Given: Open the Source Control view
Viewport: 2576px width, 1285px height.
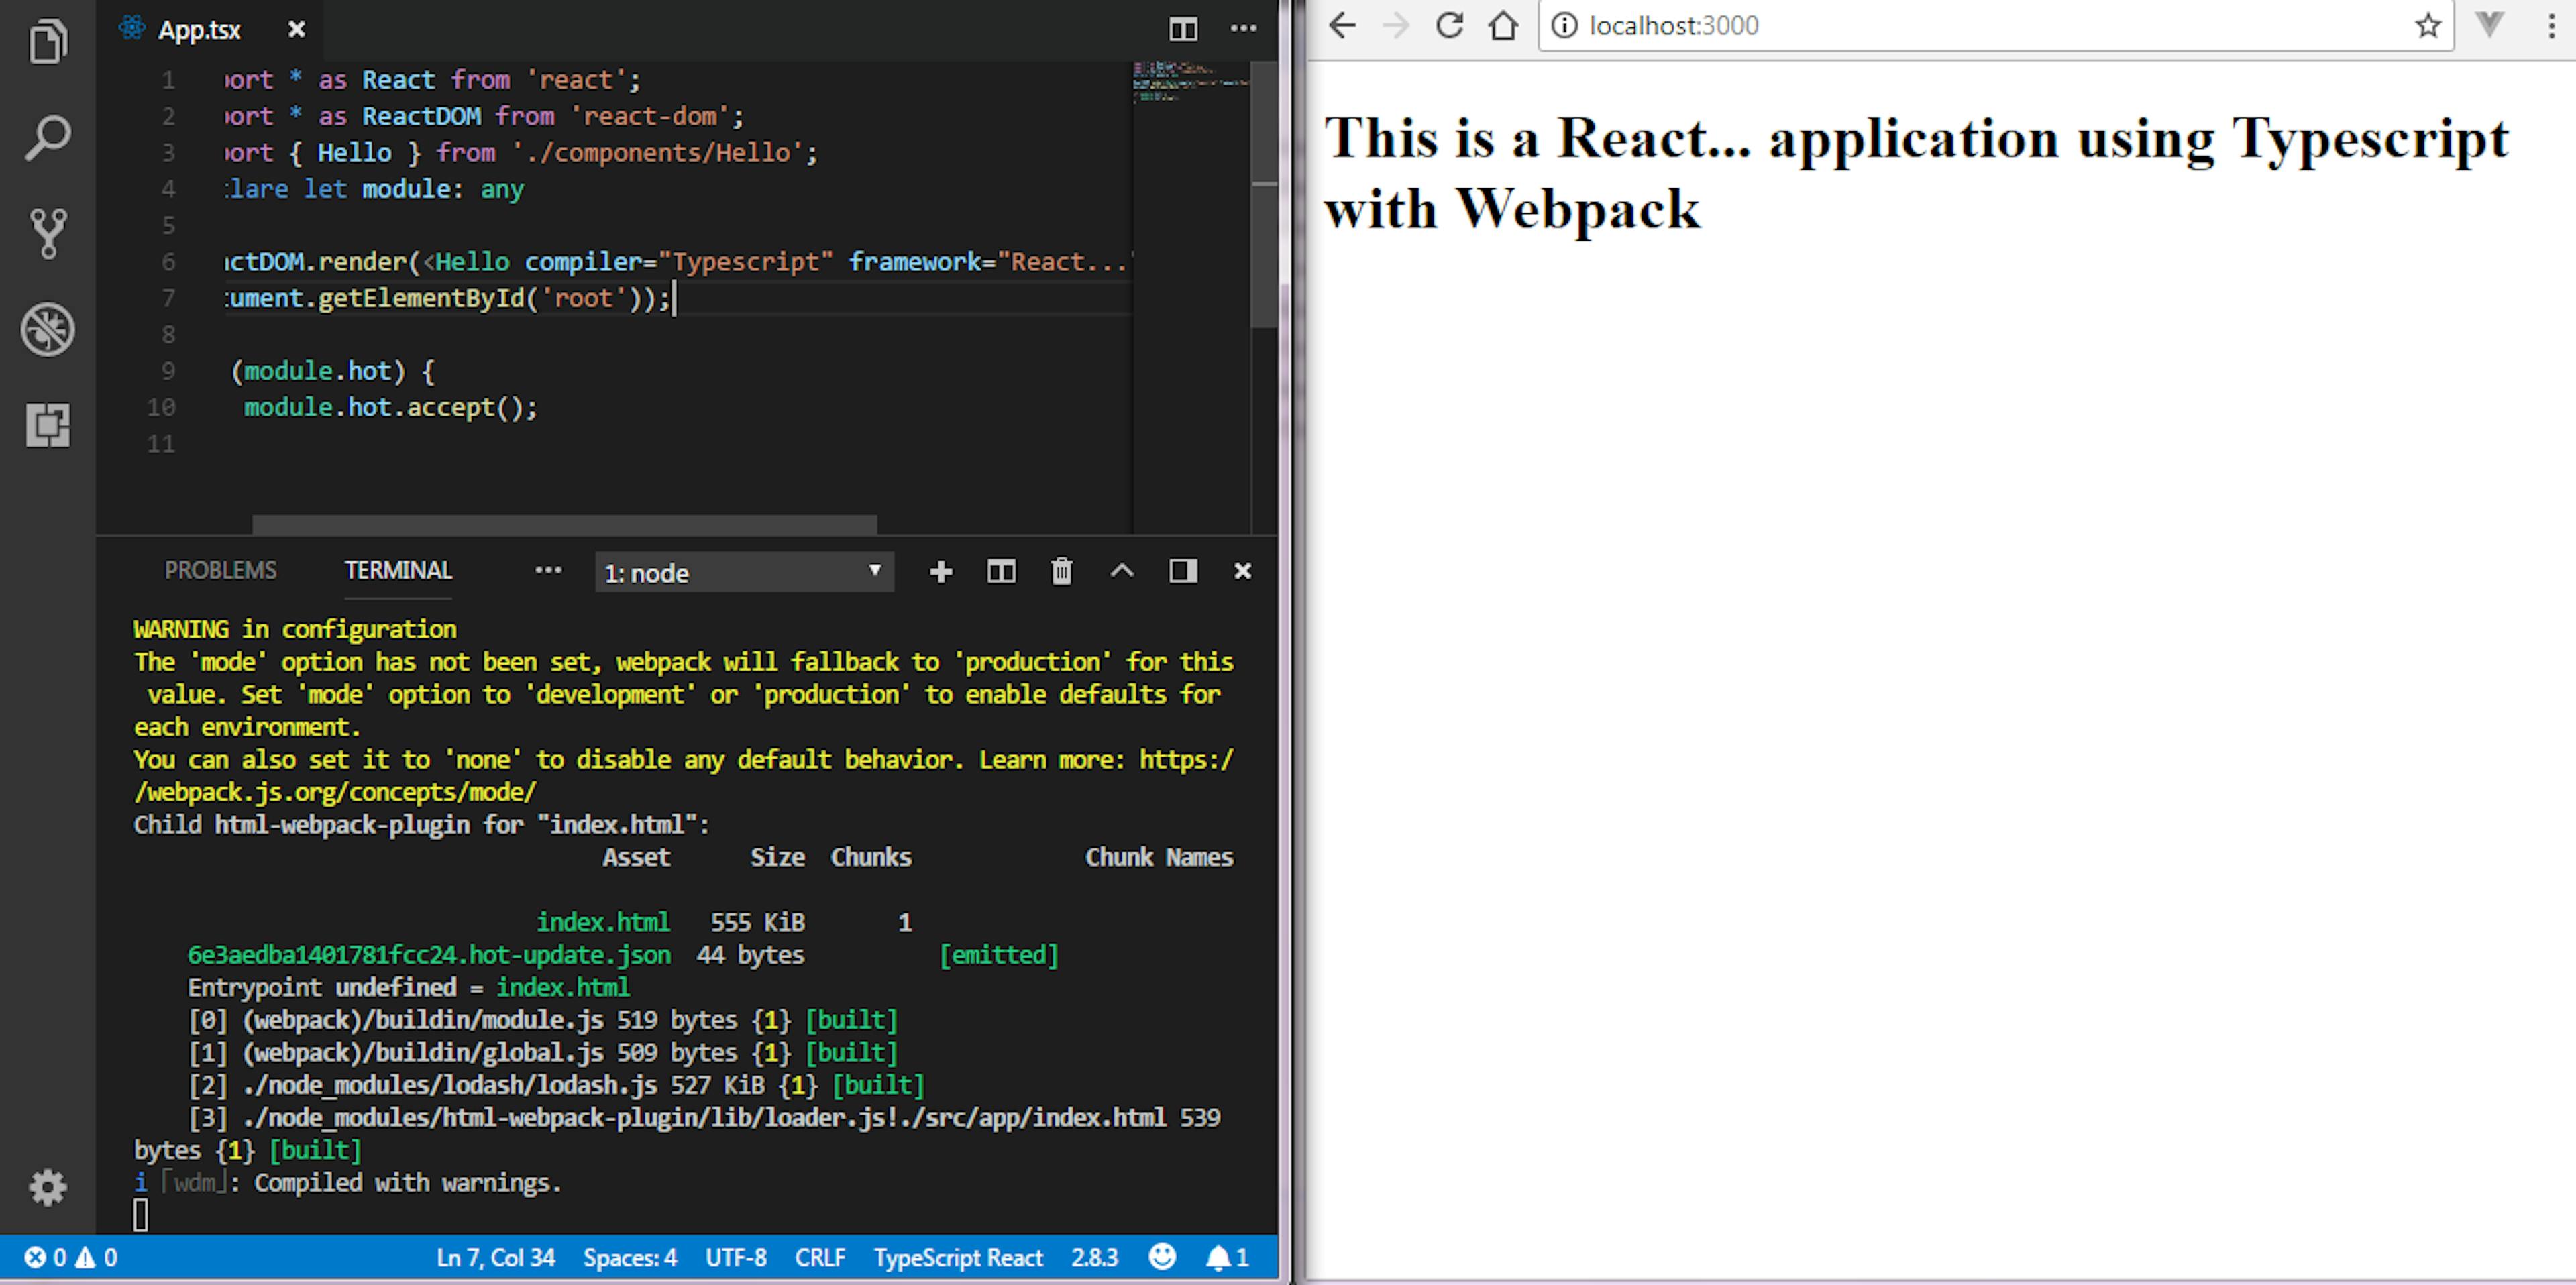Looking at the screenshot, I should tap(47, 233).
